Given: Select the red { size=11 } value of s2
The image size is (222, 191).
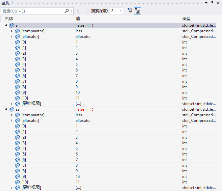Looking at the screenshot, I should 85,109.
